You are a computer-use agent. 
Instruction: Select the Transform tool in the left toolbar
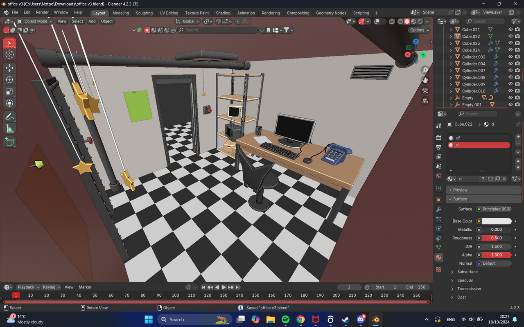10,104
